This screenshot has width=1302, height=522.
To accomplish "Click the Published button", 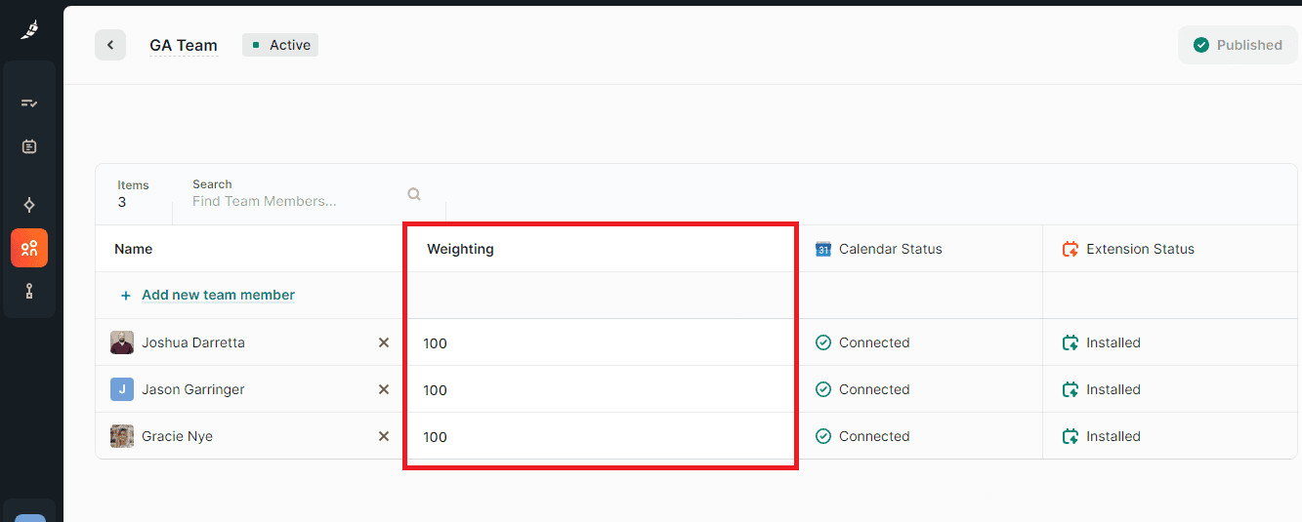I will 1238,45.
